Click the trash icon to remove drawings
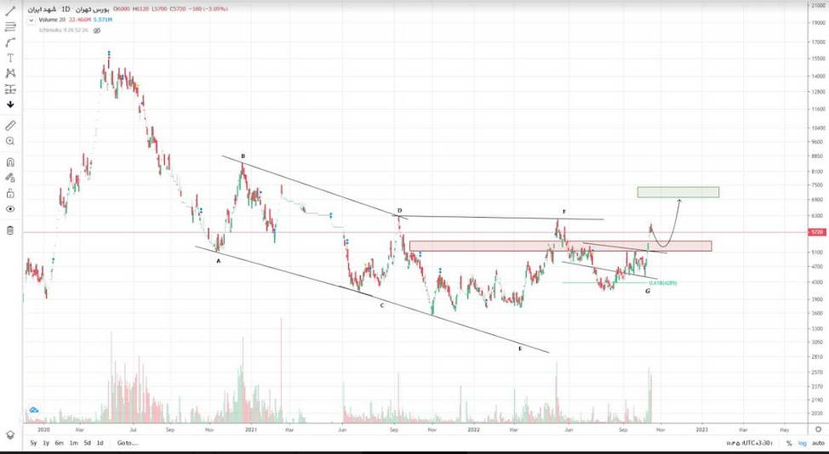 coord(10,230)
